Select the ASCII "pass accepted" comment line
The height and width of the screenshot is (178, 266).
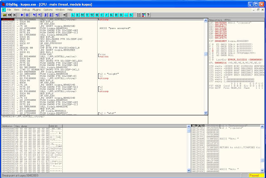115,28
